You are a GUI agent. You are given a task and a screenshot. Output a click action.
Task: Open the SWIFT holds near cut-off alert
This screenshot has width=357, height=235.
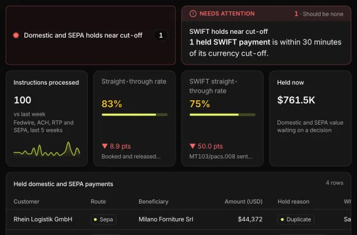(266, 35)
